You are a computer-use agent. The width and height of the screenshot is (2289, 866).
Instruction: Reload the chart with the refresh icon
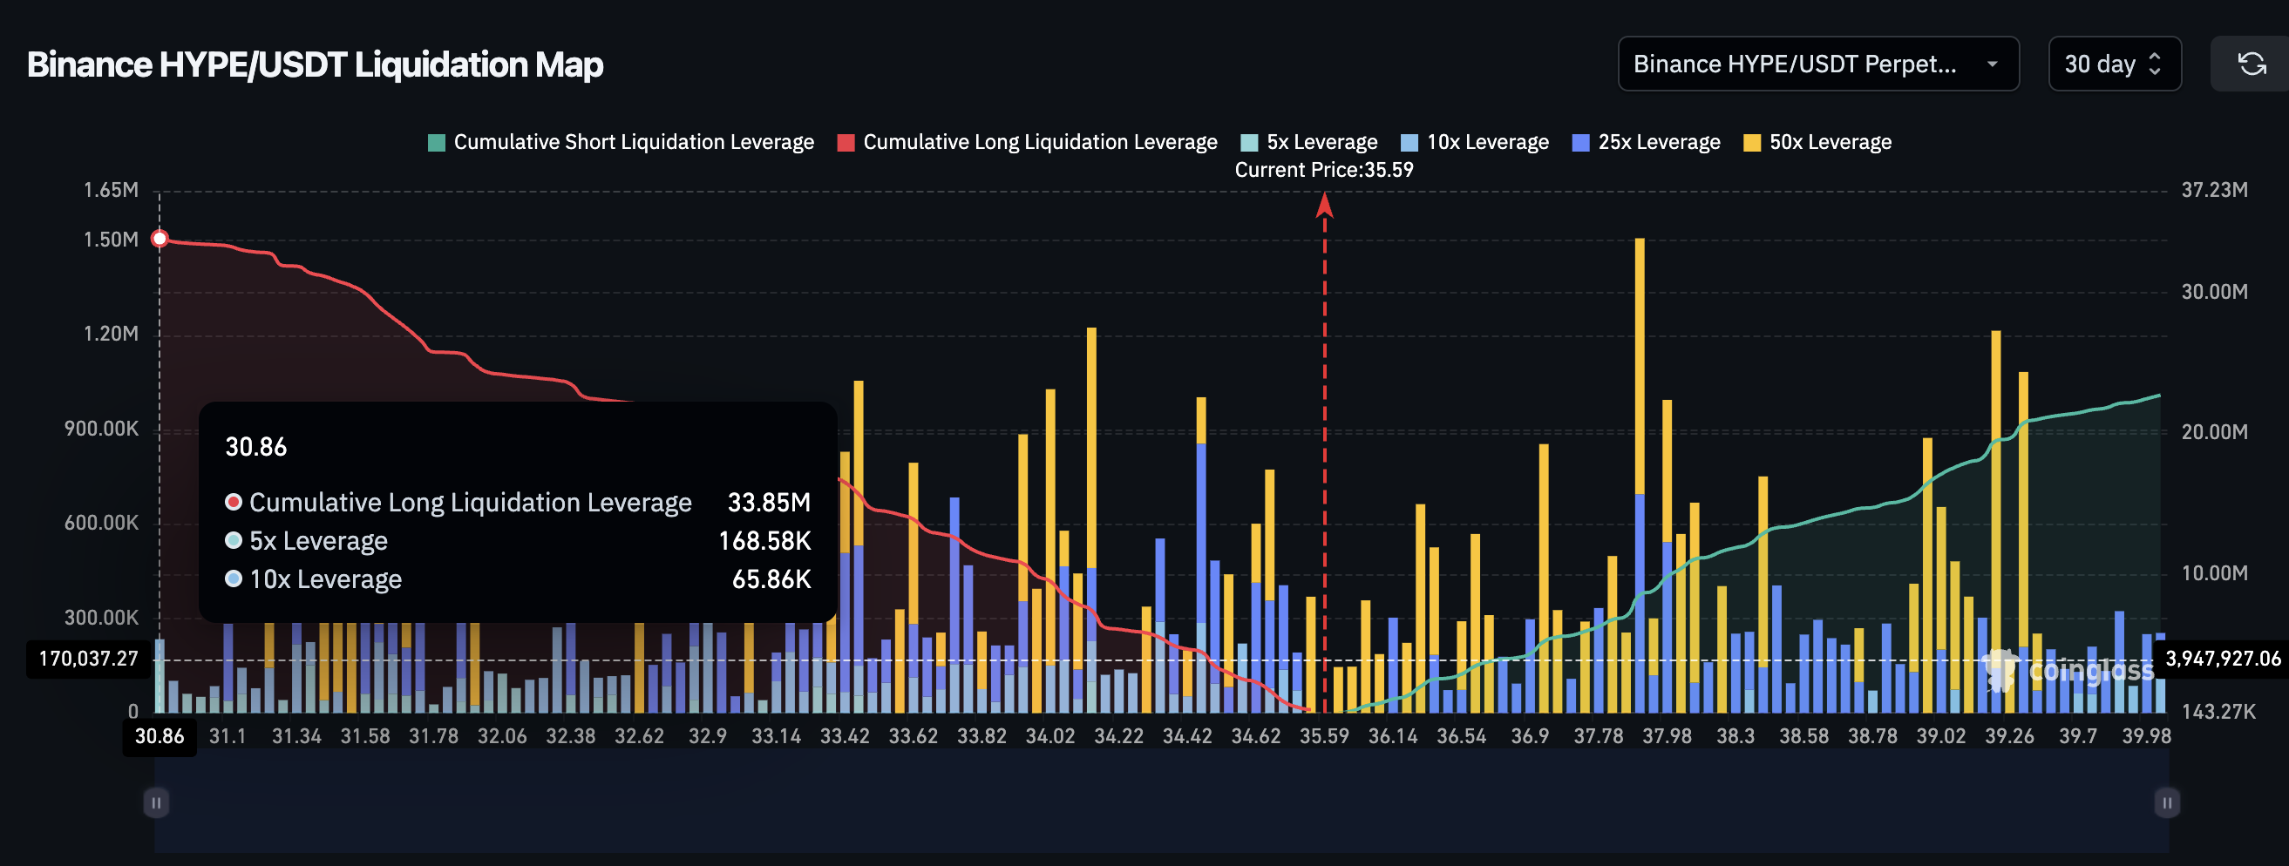tap(2250, 63)
